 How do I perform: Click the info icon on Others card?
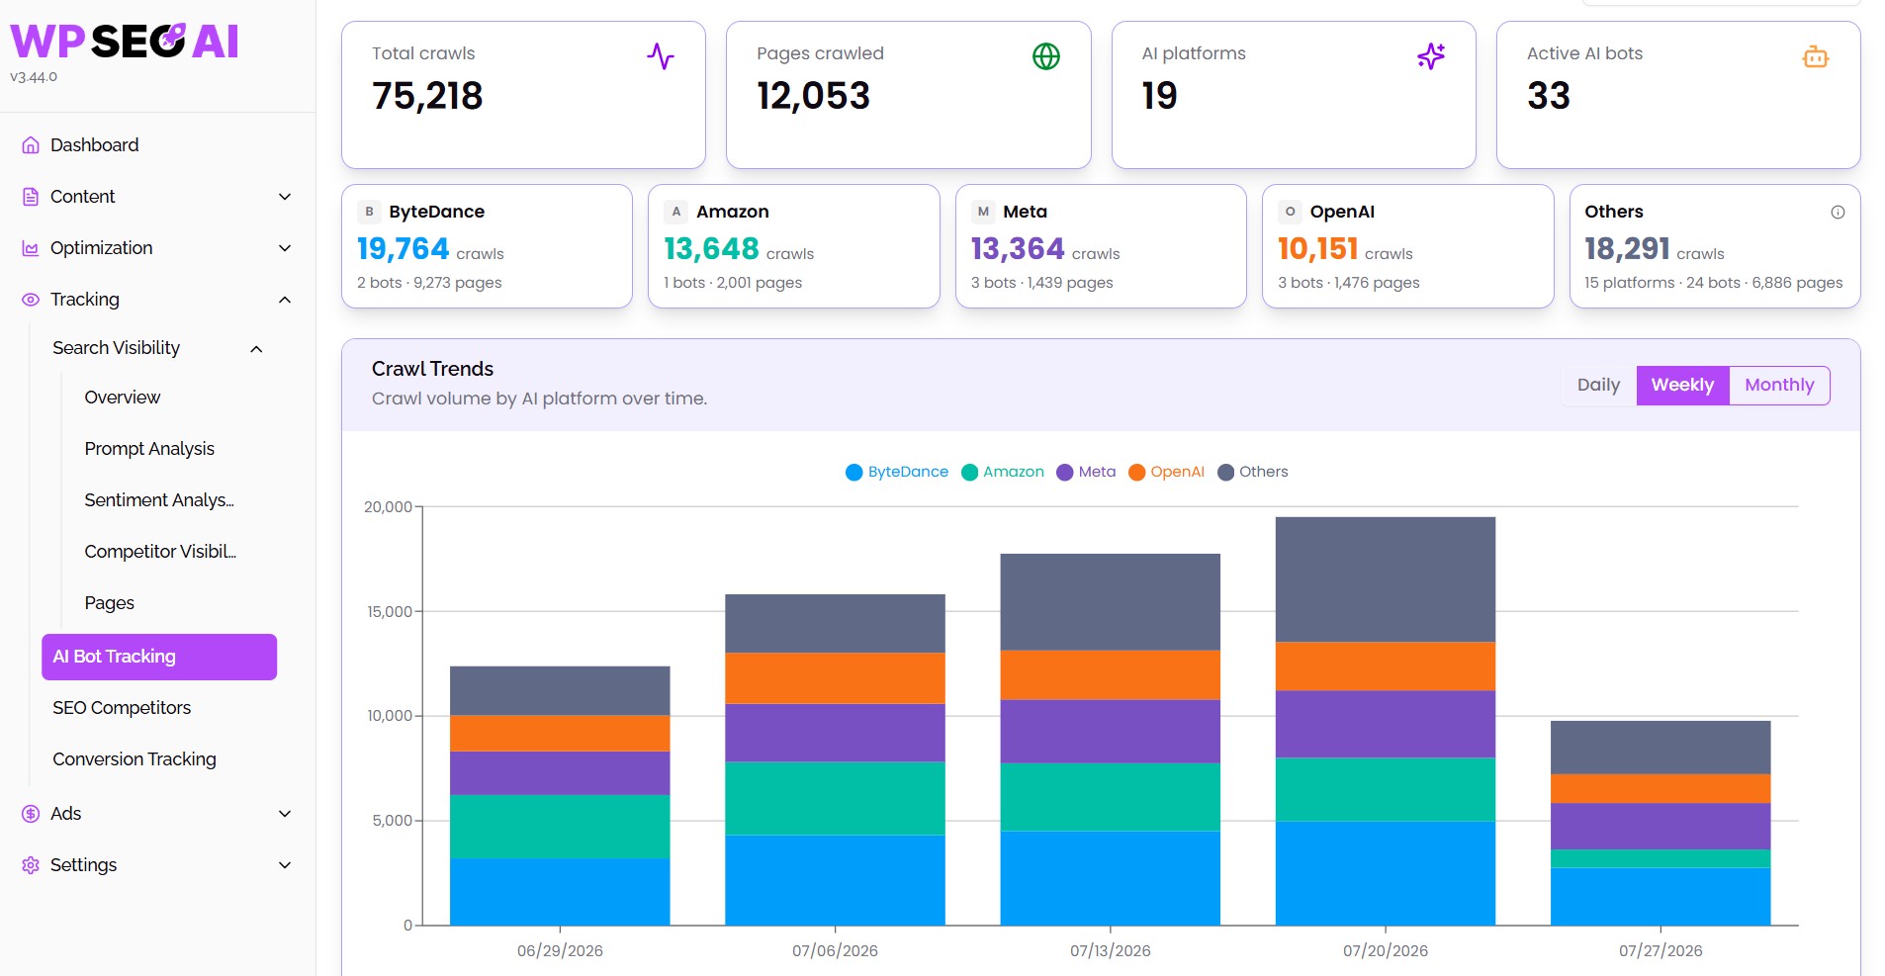tap(1838, 212)
